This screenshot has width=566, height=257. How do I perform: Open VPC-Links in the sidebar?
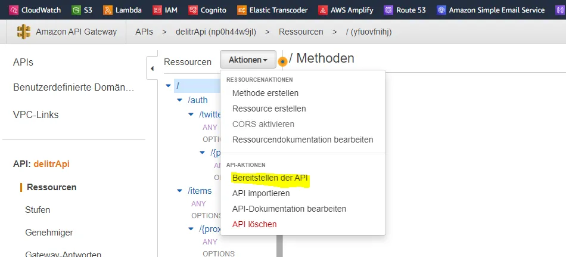coord(36,114)
